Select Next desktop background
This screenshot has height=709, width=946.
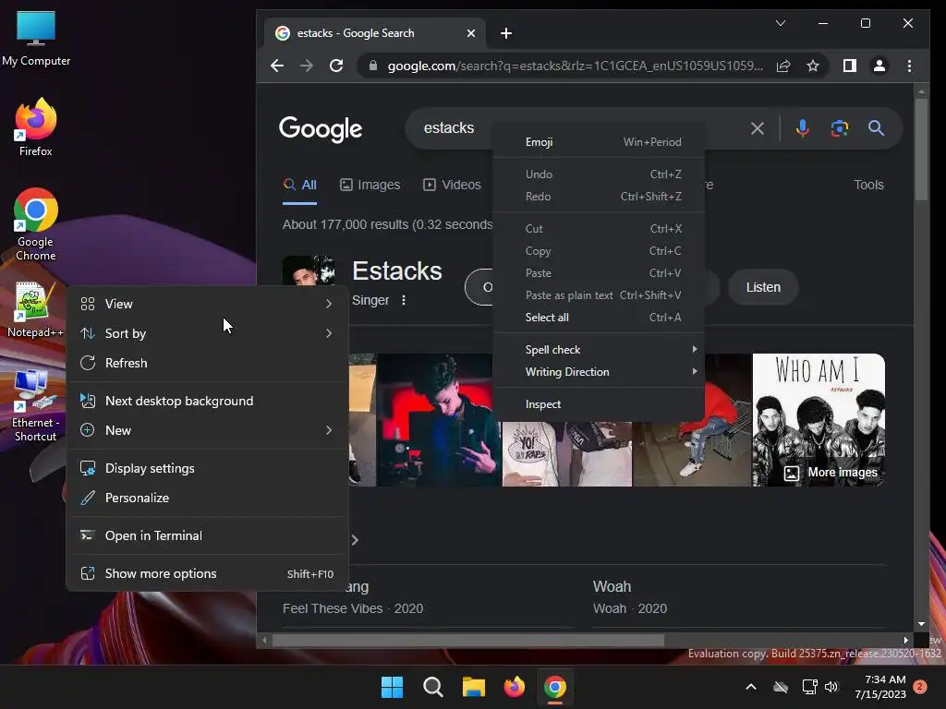coord(207,401)
